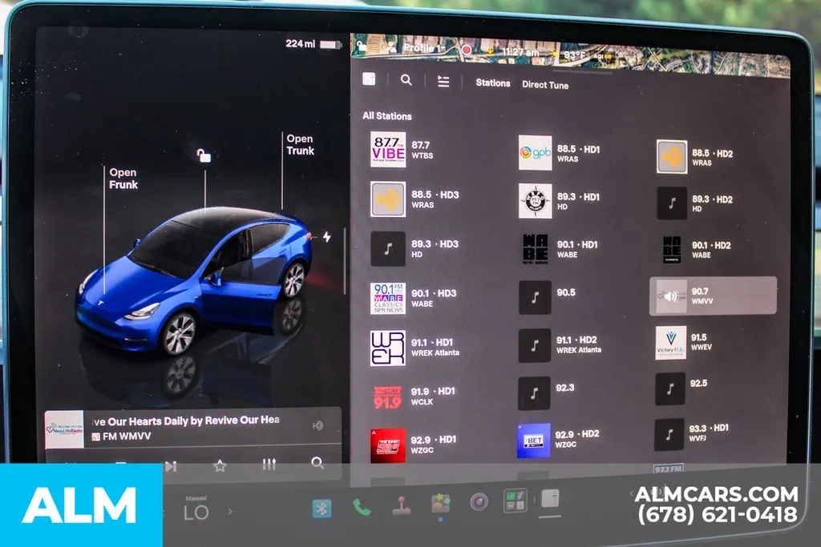Tune to 91.1 HD1 WREK Atlanta
The height and width of the screenshot is (547, 821).
(x=415, y=348)
